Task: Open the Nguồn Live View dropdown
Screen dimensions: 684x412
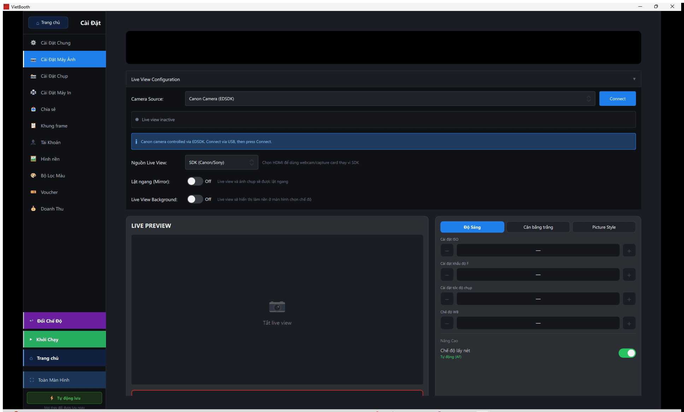Action: (x=222, y=163)
